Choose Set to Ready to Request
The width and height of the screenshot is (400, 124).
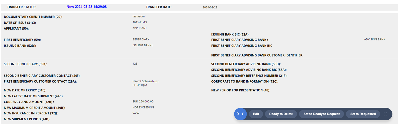click(x=322, y=114)
